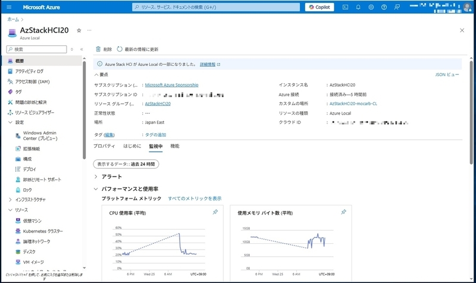Expand the アラート section
Viewport: 476px width, 283px height.
point(96,177)
